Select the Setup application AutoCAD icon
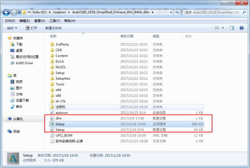Screen dimensions: 250x168 coord(52,124)
